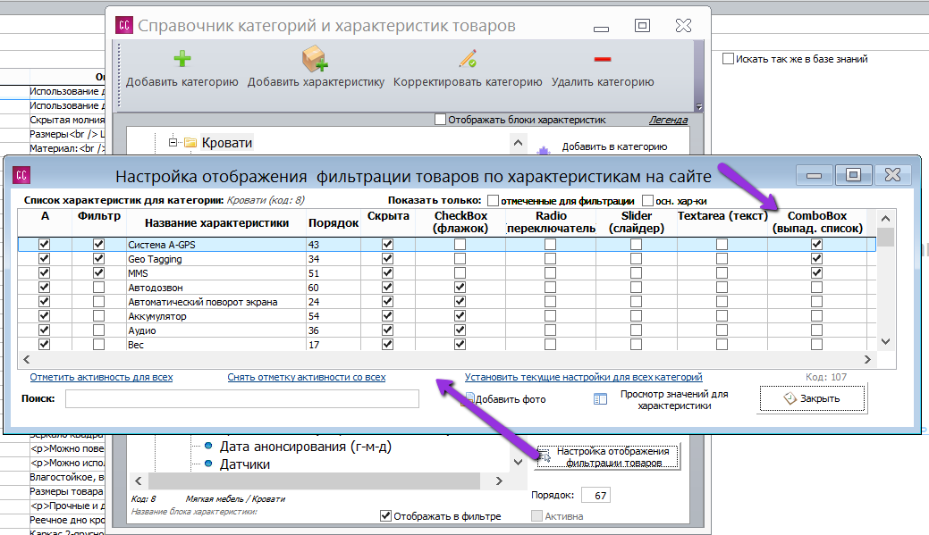
Task: Select the 'Автоматический поворот экрана' row name
Action: 203,302
